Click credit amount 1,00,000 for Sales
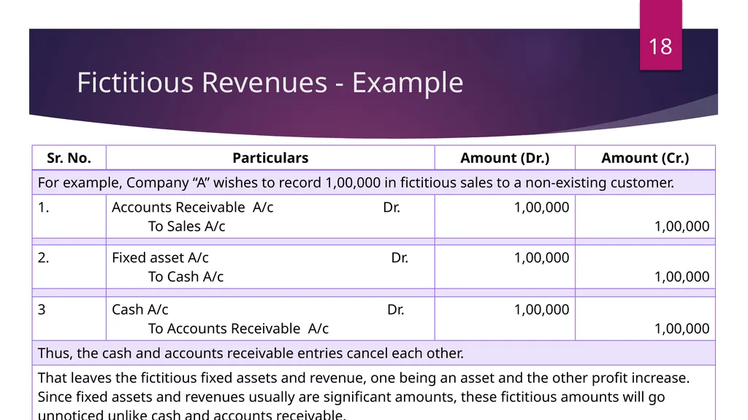The image size is (748, 420). (x=682, y=226)
